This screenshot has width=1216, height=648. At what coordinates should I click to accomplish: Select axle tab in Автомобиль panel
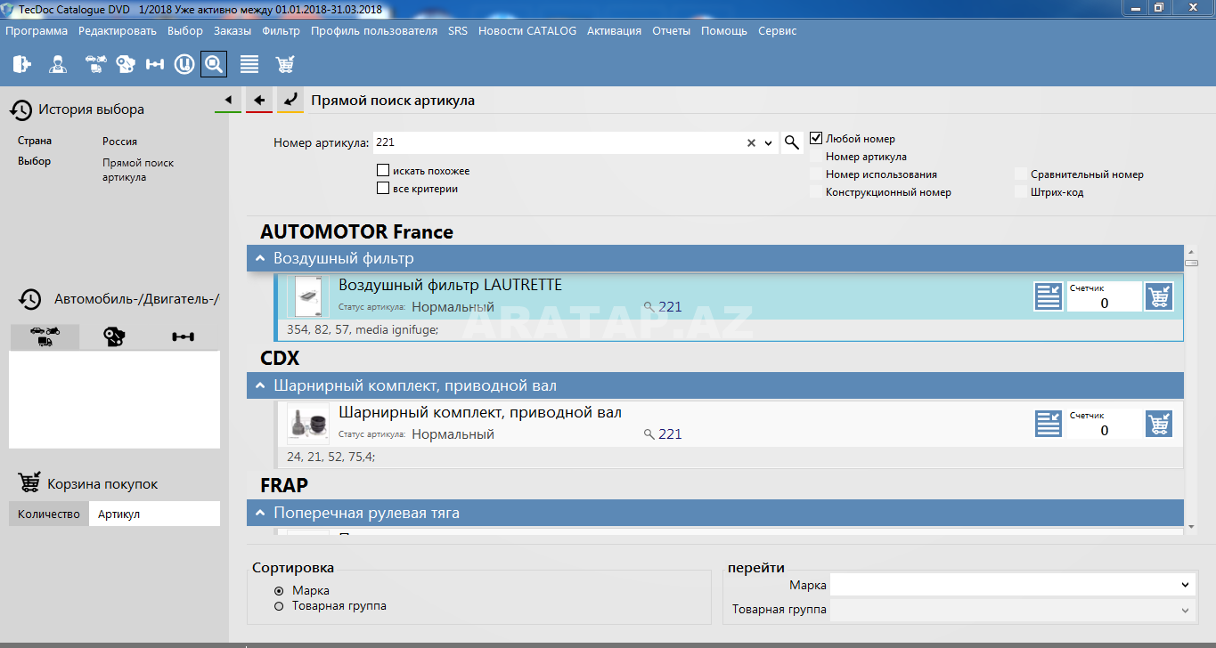click(x=184, y=336)
